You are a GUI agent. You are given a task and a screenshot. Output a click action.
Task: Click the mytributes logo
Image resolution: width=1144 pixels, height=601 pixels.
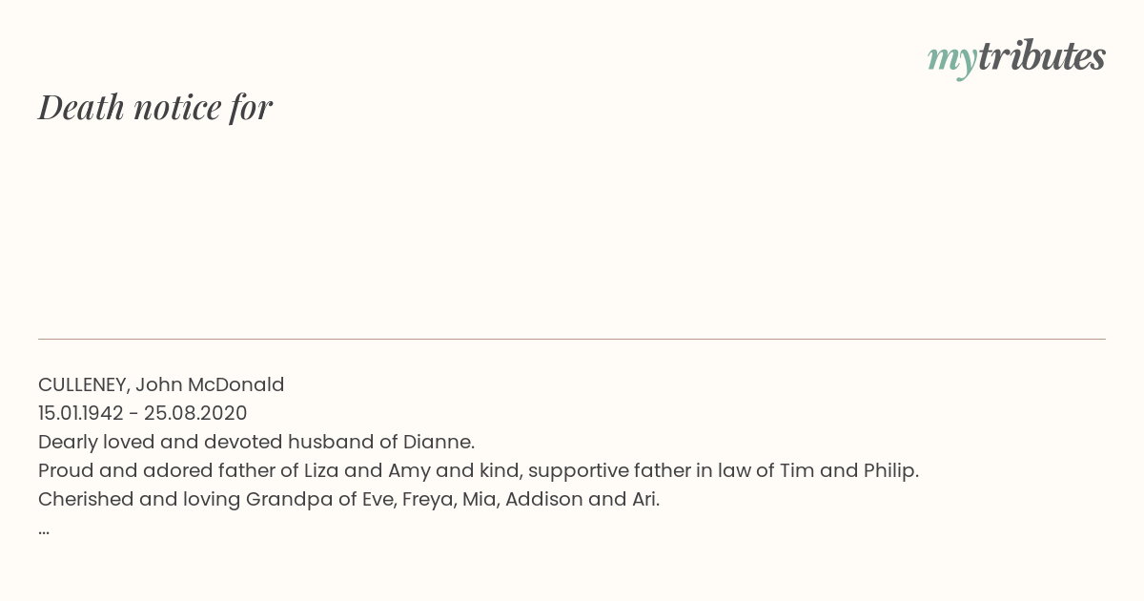1016,59
